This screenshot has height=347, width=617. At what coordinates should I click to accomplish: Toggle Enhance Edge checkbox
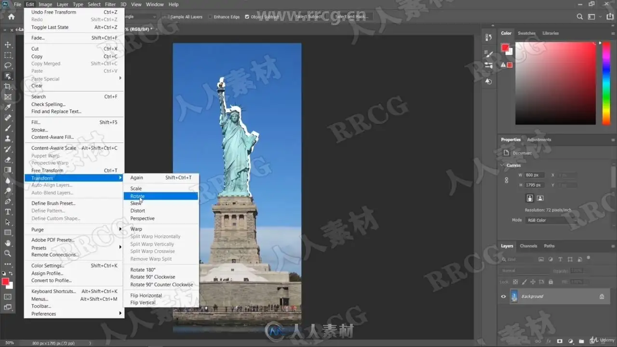click(210, 17)
